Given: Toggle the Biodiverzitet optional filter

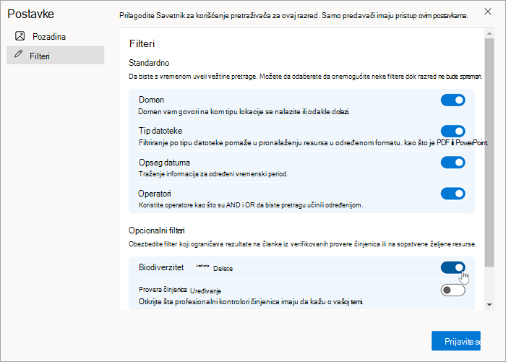Looking at the screenshot, I should click(453, 267).
